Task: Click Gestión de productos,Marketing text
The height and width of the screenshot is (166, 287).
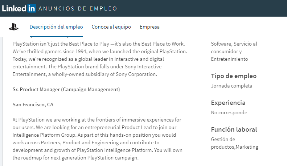Action: tap(235, 143)
